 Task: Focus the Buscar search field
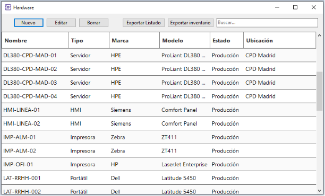point(267,23)
